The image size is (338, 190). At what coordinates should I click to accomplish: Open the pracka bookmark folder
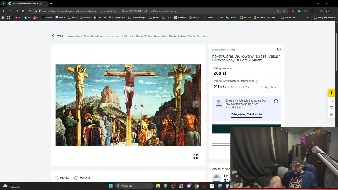coord(154,18)
